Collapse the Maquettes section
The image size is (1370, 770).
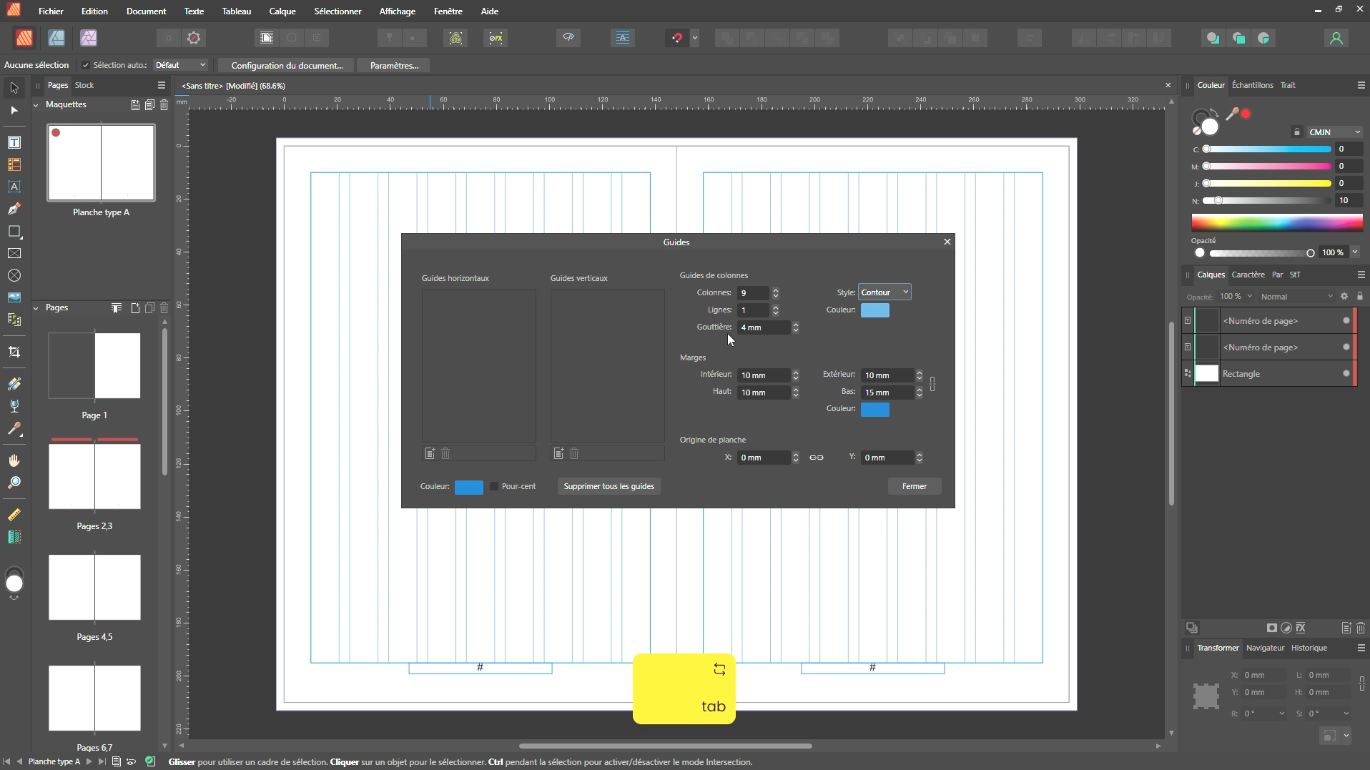[x=36, y=105]
